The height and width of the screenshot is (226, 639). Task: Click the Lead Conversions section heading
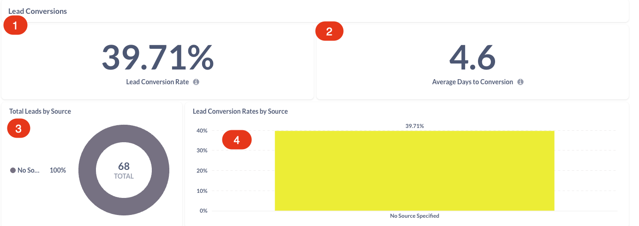37,11
